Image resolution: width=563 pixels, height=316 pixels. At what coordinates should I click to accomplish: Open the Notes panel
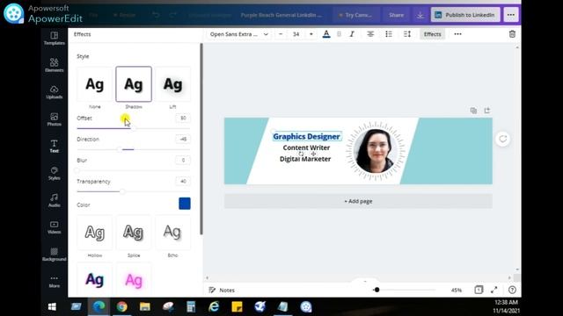[222, 290]
